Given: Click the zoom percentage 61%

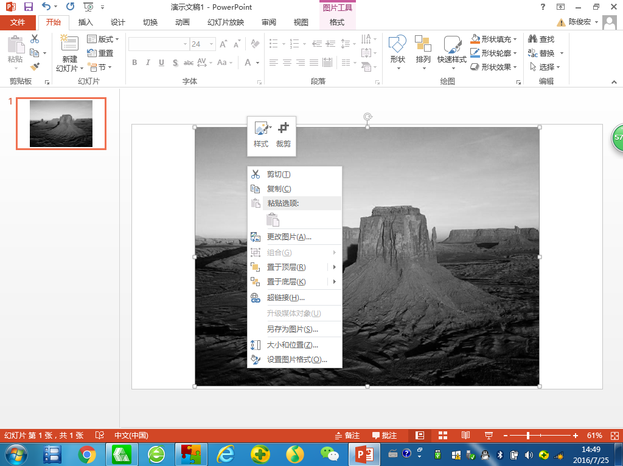Looking at the screenshot, I should [594, 436].
